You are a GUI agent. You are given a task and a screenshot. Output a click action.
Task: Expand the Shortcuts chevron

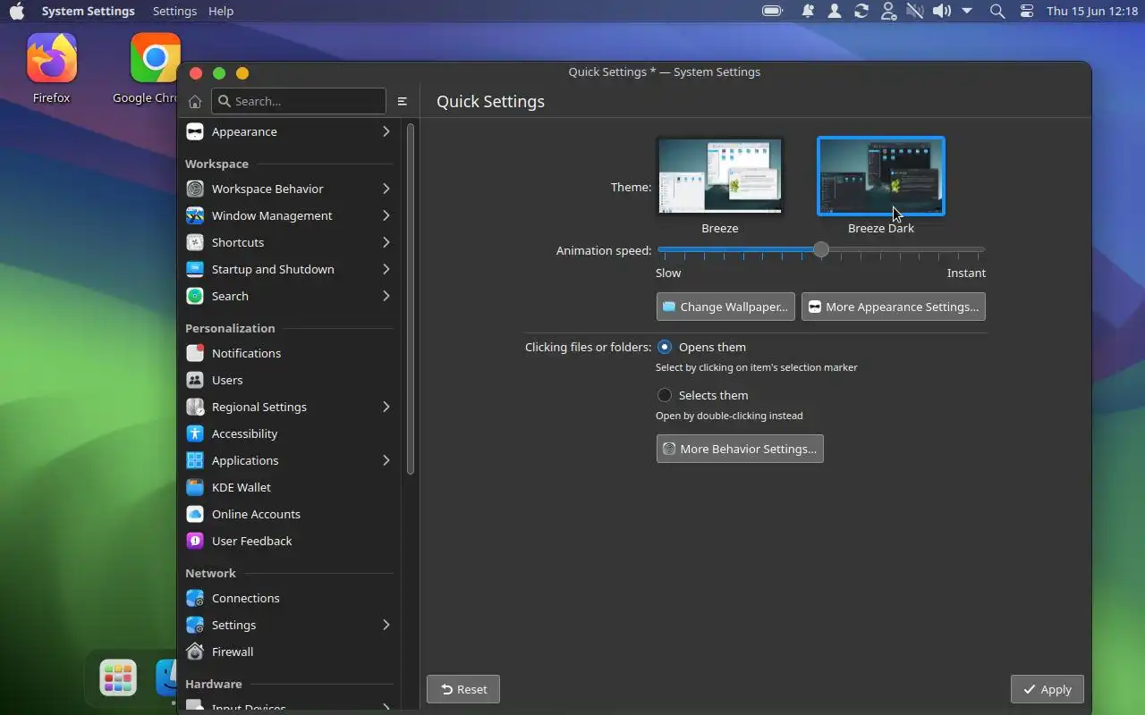(x=386, y=242)
